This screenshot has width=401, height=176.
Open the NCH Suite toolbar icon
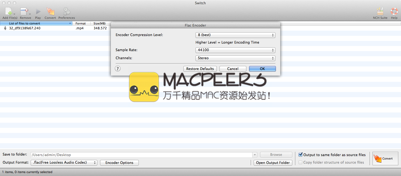point(380,11)
